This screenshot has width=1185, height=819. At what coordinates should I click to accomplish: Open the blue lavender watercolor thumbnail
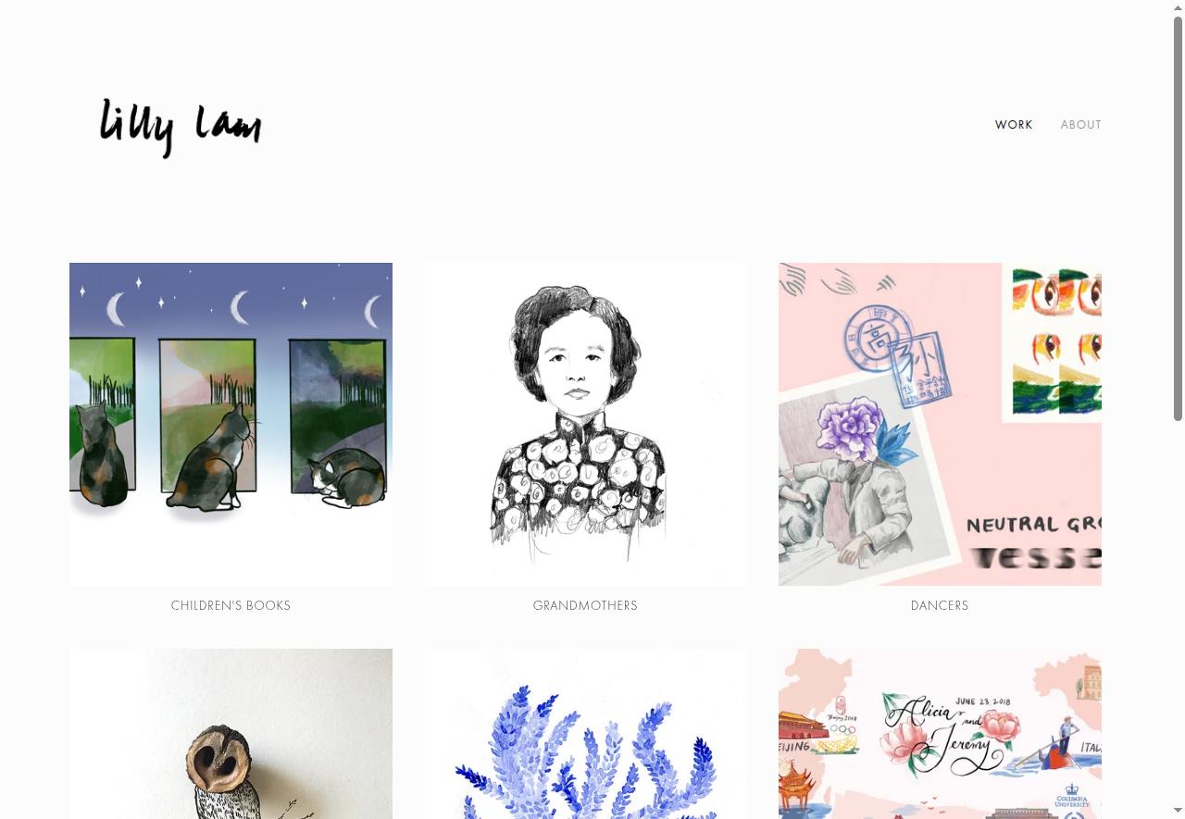(585, 734)
